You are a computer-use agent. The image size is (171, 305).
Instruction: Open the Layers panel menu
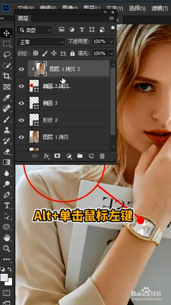[111, 18]
